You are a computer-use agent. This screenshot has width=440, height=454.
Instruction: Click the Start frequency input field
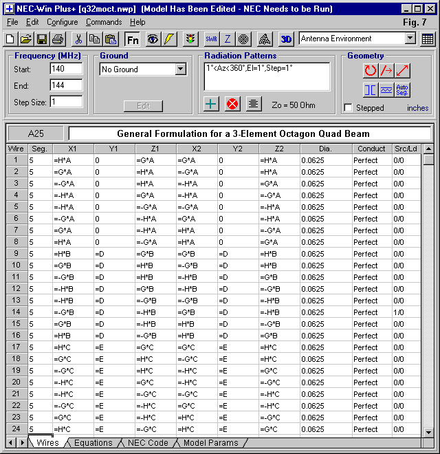66,69
